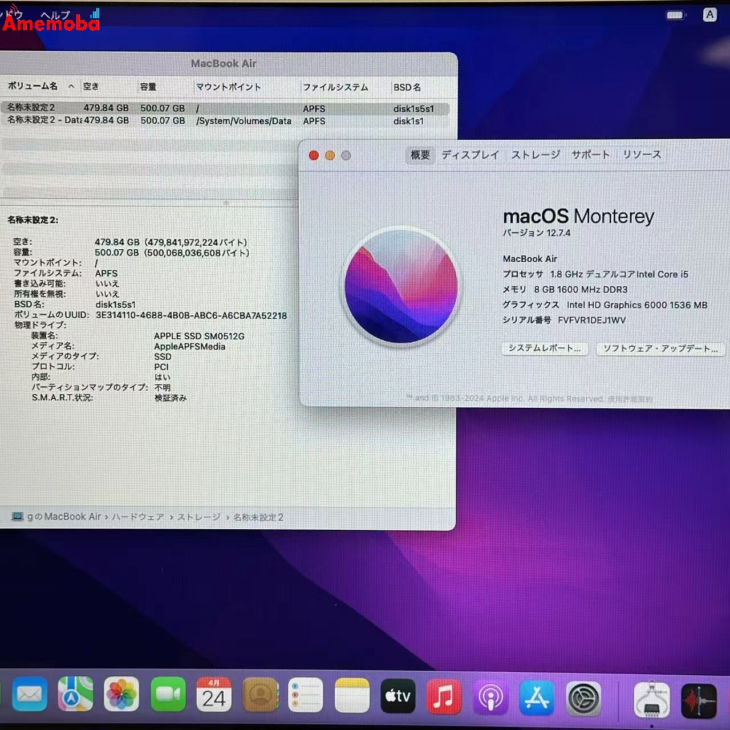Viewport: 730px width, 730px height.
Task: Open Mail from the Dock
Action: 30,696
